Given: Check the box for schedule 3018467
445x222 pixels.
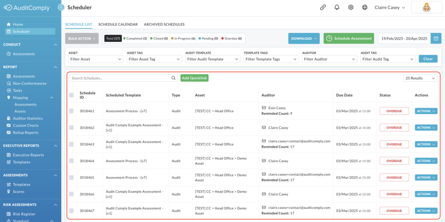Looking at the screenshot, I should [71, 211].
